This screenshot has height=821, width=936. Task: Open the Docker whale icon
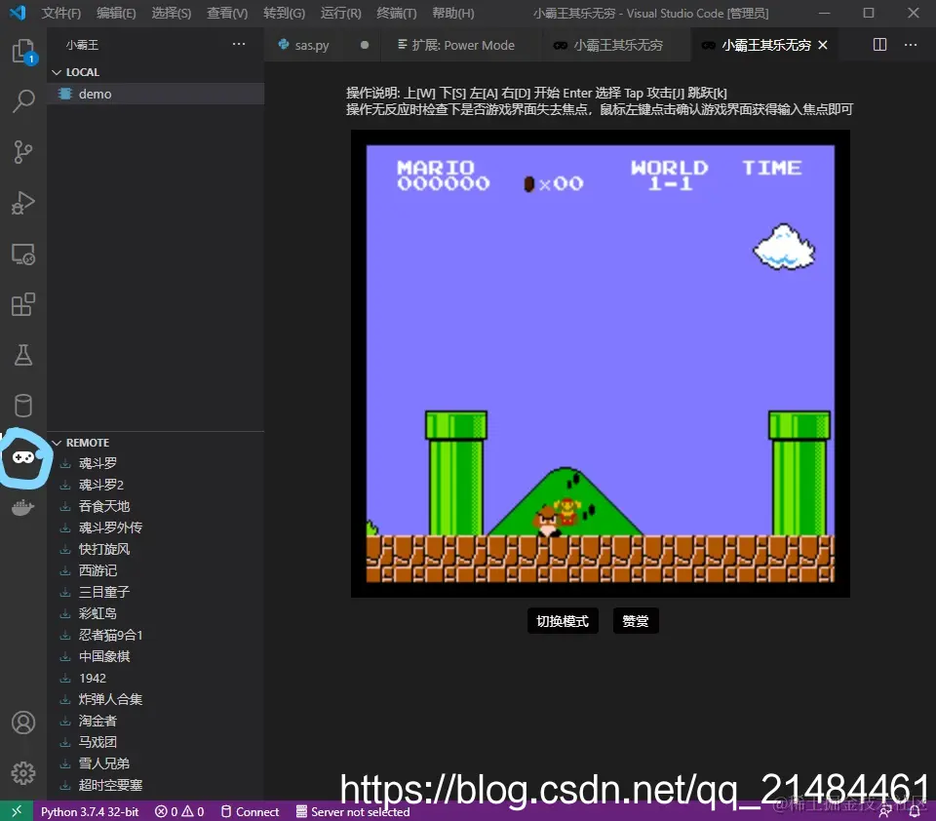(23, 508)
